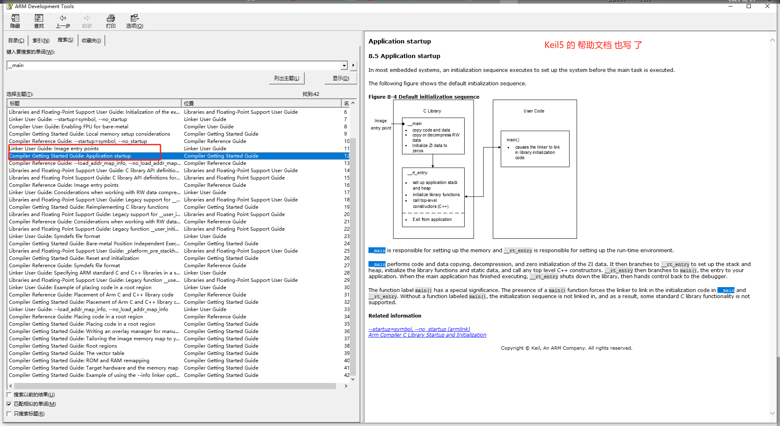Screen dimensions: 780x426
Task: Open the search operators arrow button
Action: pyautogui.click(x=353, y=65)
